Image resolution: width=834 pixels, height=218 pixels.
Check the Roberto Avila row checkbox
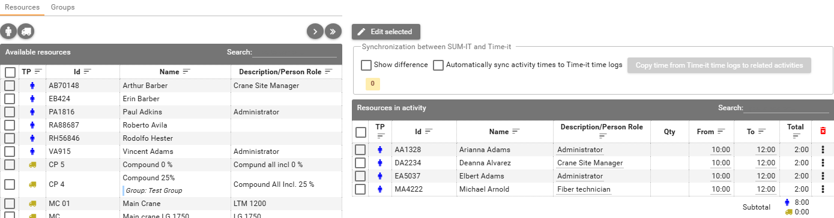click(x=10, y=125)
